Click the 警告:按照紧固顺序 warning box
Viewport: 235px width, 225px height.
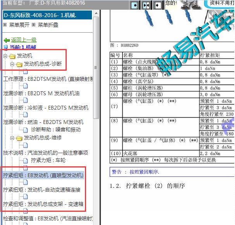[x=172, y=172]
